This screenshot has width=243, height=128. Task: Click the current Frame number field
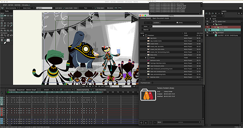pos(114,86)
